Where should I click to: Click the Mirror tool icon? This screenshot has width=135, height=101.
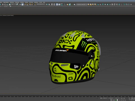tap(47, 4)
